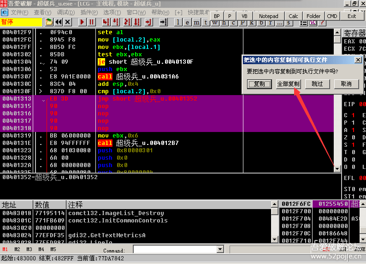Select the M1 memory tab
Screen dimensions: 366x264
pyautogui.click(x=5, y=249)
